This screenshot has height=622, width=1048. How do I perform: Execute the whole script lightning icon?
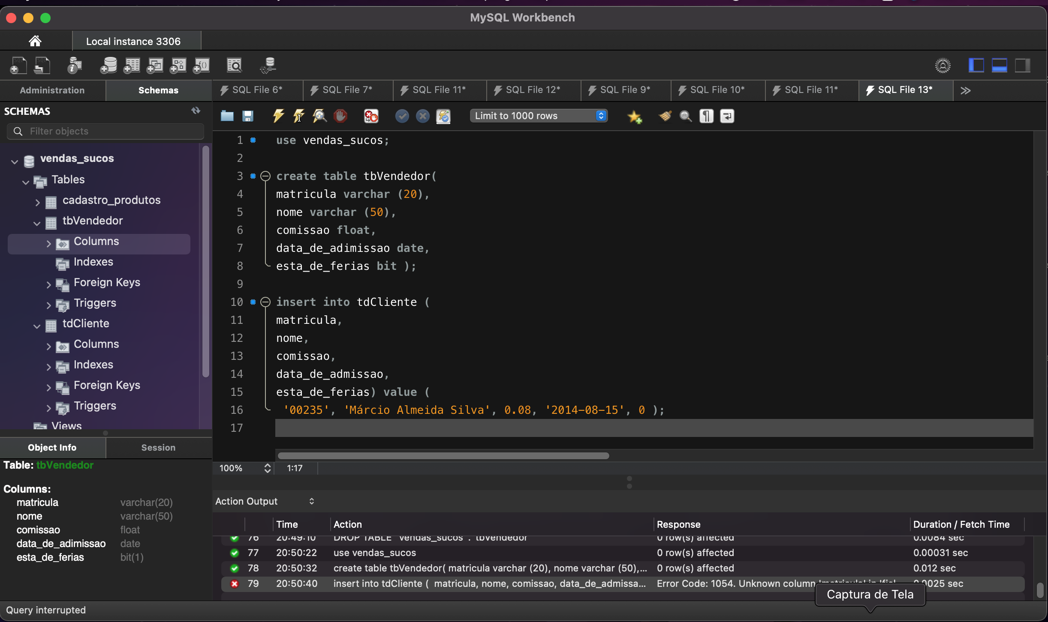(x=278, y=116)
